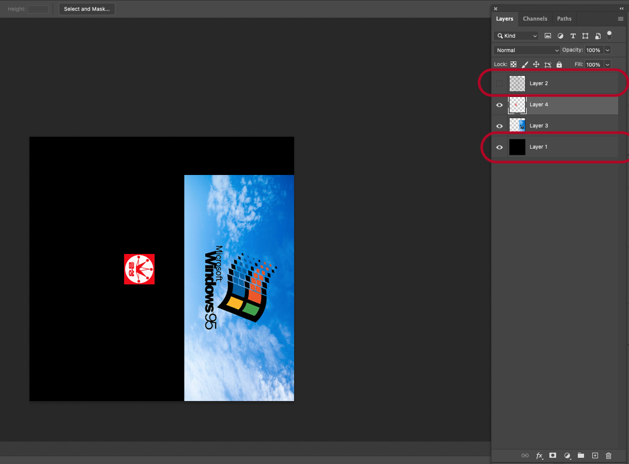
Task: Hide Layer 4 using its eye icon
Action: (x=499, y=105)
